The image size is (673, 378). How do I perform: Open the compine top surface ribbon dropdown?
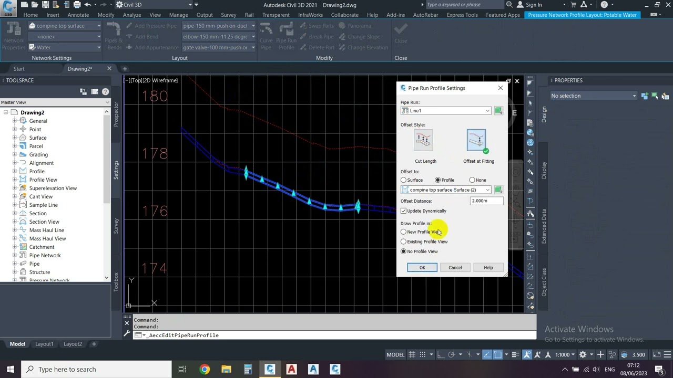pos(65,26)
